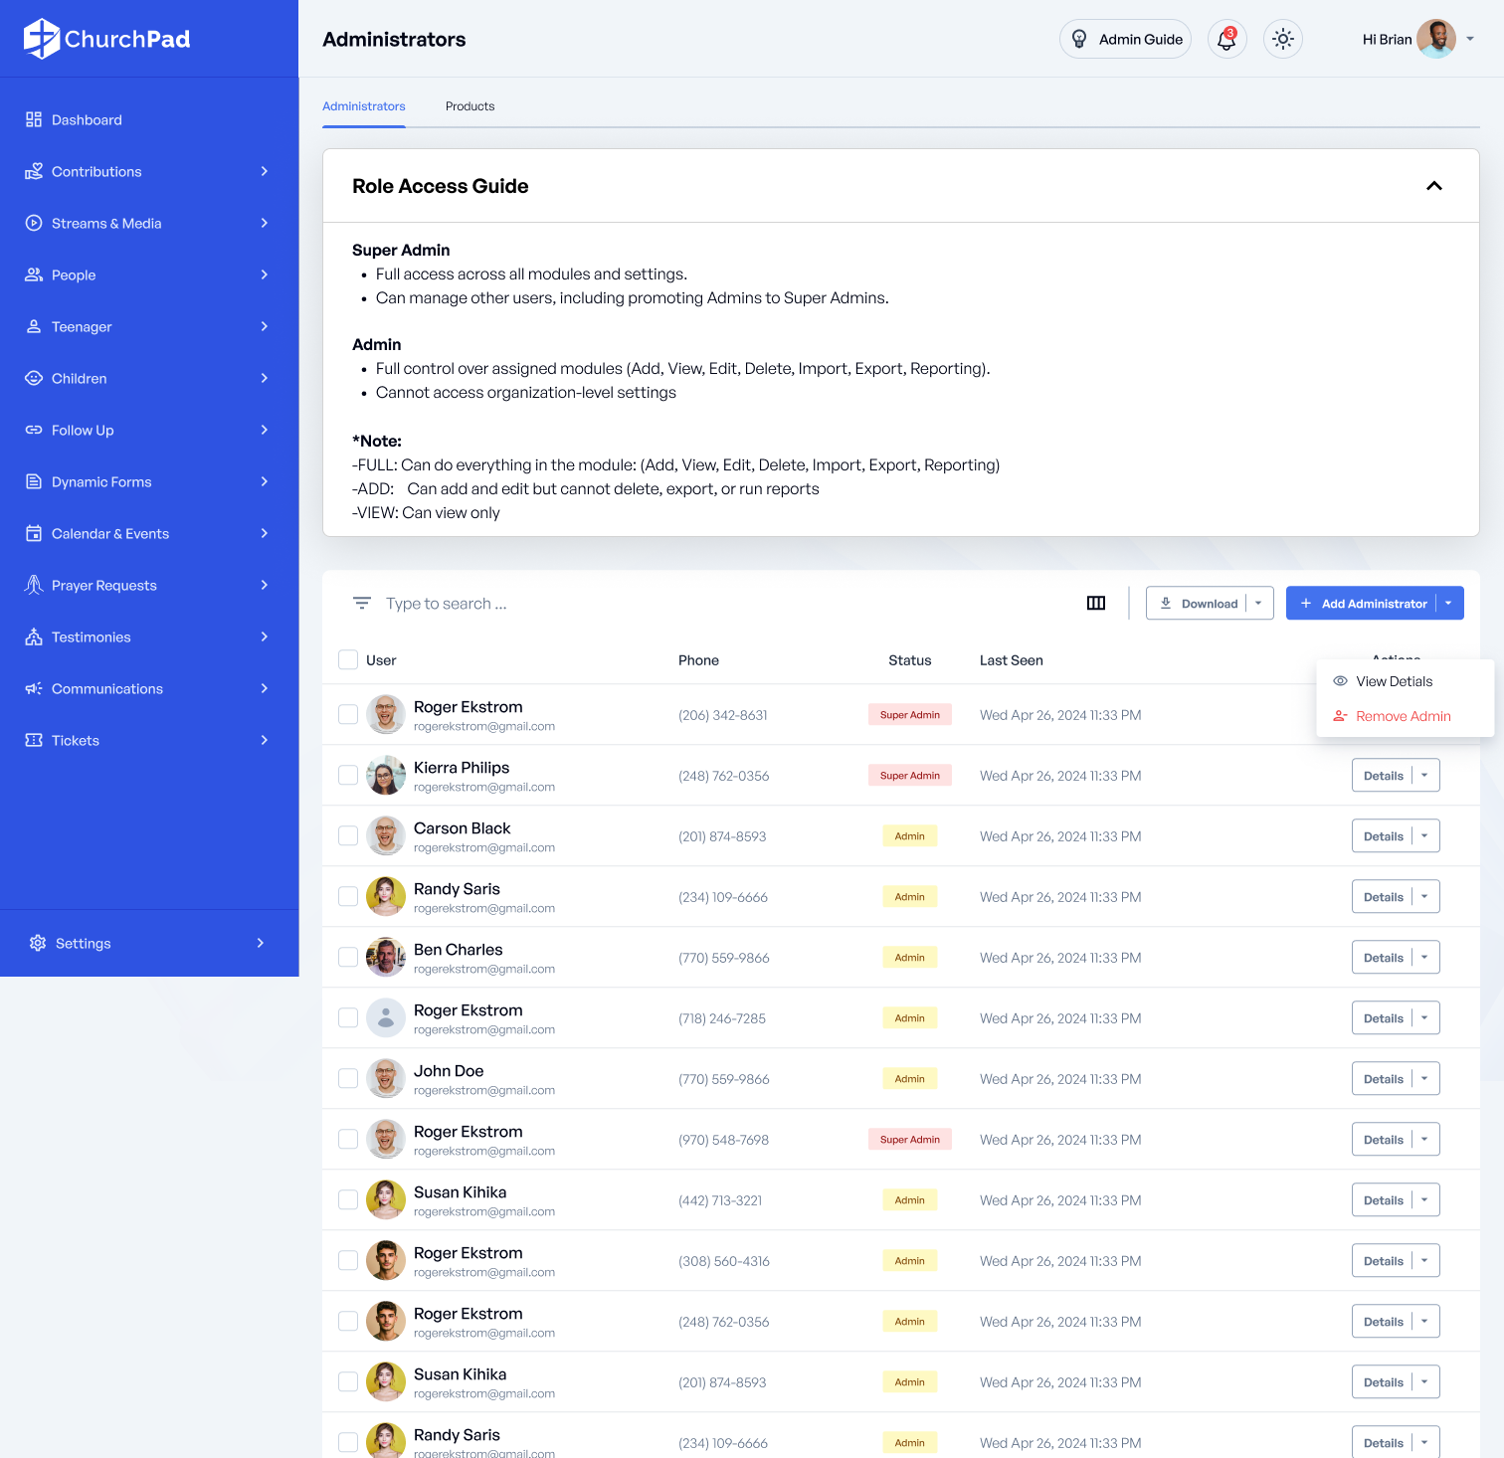Screen dimensions: 1504x1458
Task: Open Dashboard from the sidebar
Action: tap(87, 120)
